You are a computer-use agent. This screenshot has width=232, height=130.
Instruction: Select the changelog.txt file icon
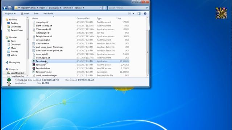point(34,22)
